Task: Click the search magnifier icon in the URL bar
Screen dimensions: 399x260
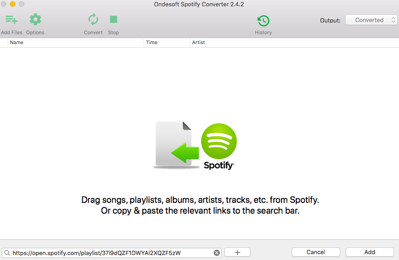Action: pyautogui.click(x=7, y=253)
